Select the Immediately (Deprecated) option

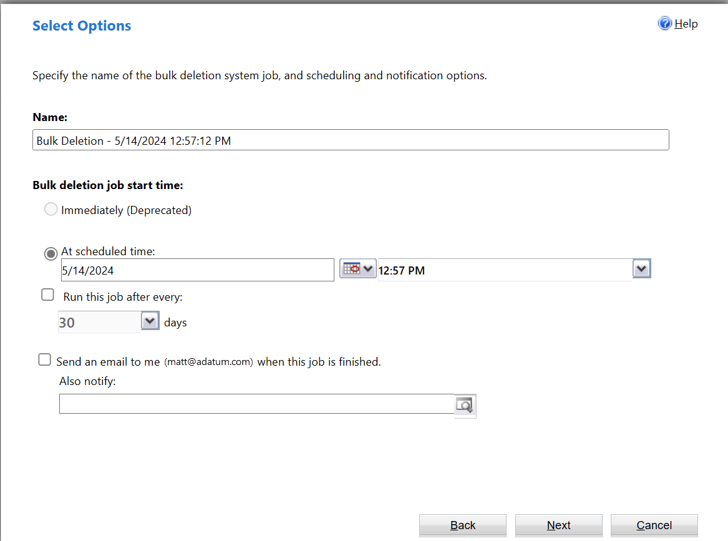pyautogui.click(x=51, y=209)
